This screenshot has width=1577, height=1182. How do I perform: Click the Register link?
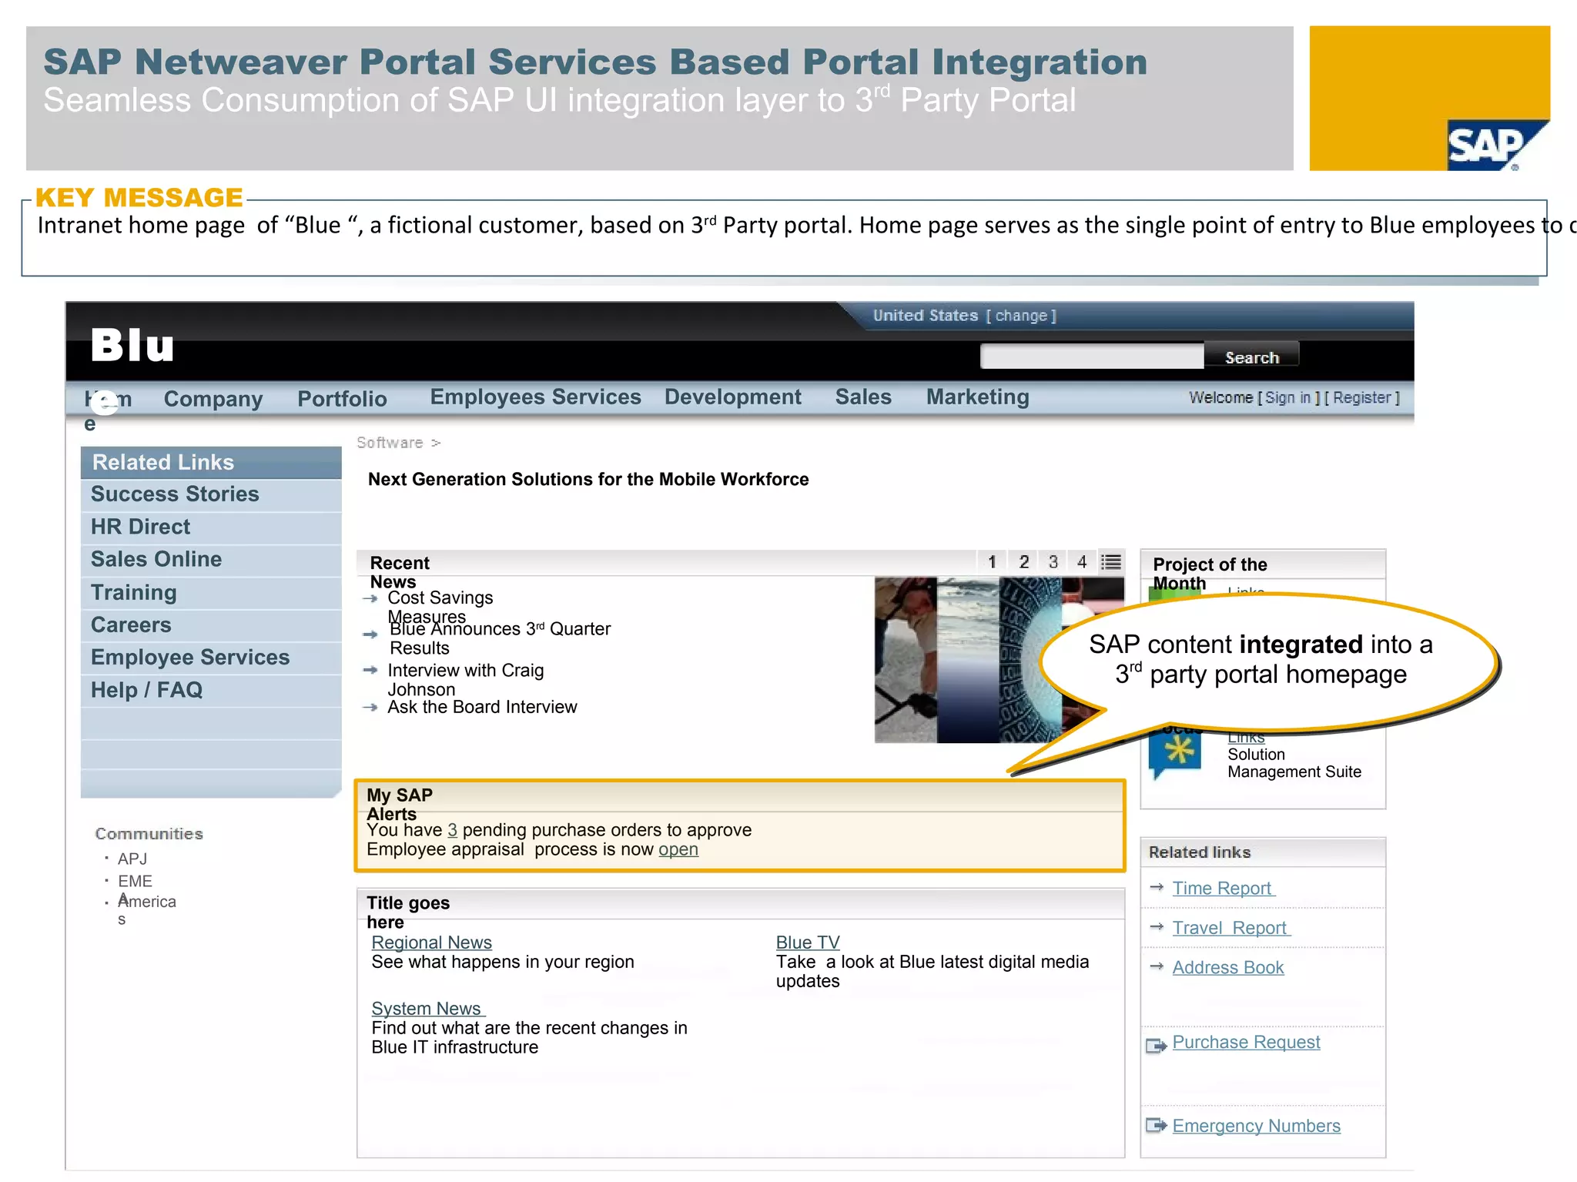(1362, 397)
